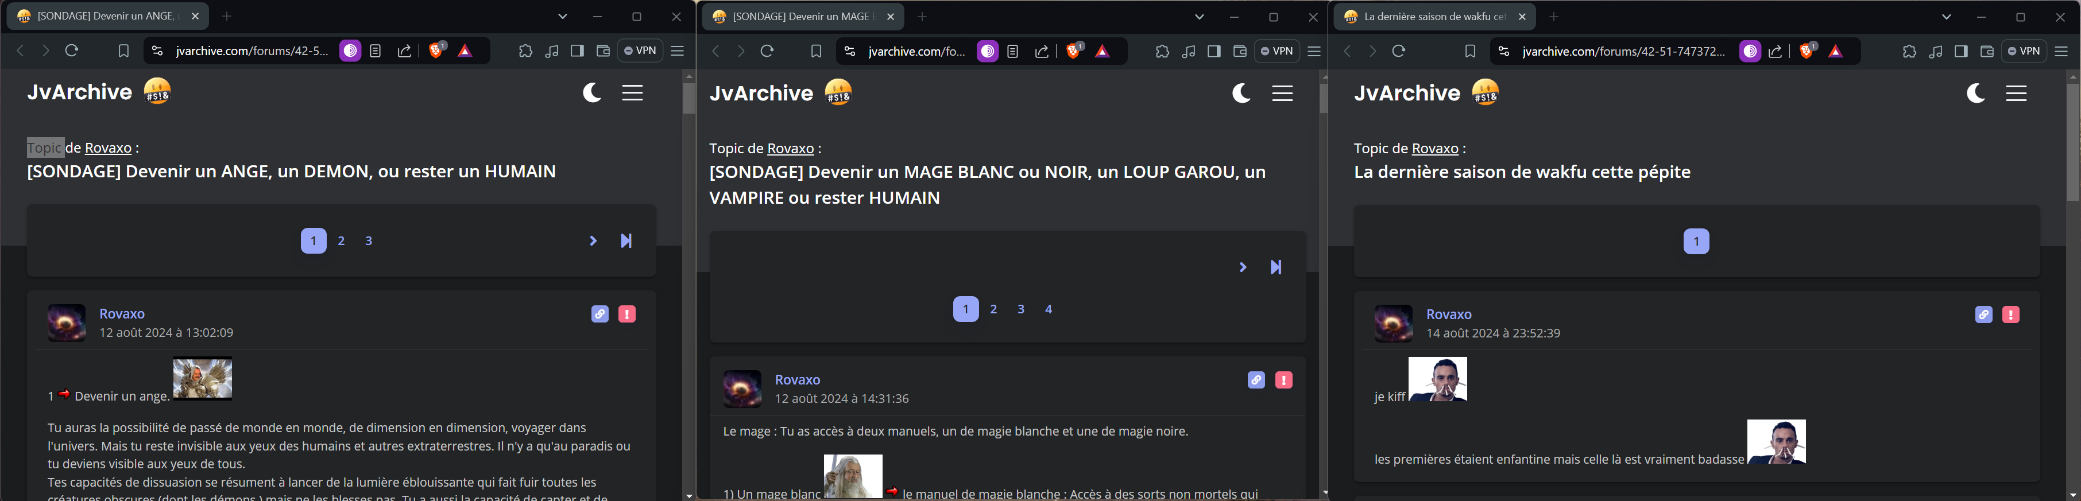Open extensions puzzle icon in right window
The image size is (2081, 501).
pos(1909,51)
